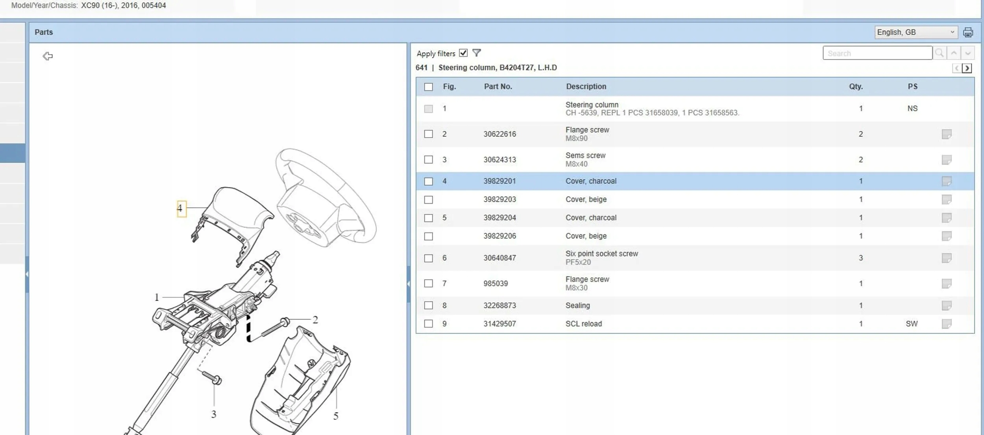
Task: Uncheck the Apply filters checkbox
Action: (x=463, y=53)
